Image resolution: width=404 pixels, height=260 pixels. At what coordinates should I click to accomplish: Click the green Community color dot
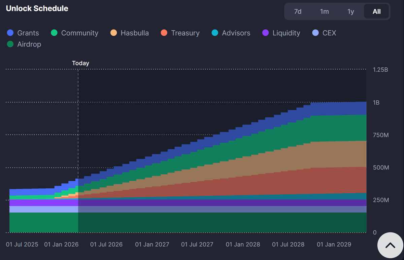pos(54,33)
